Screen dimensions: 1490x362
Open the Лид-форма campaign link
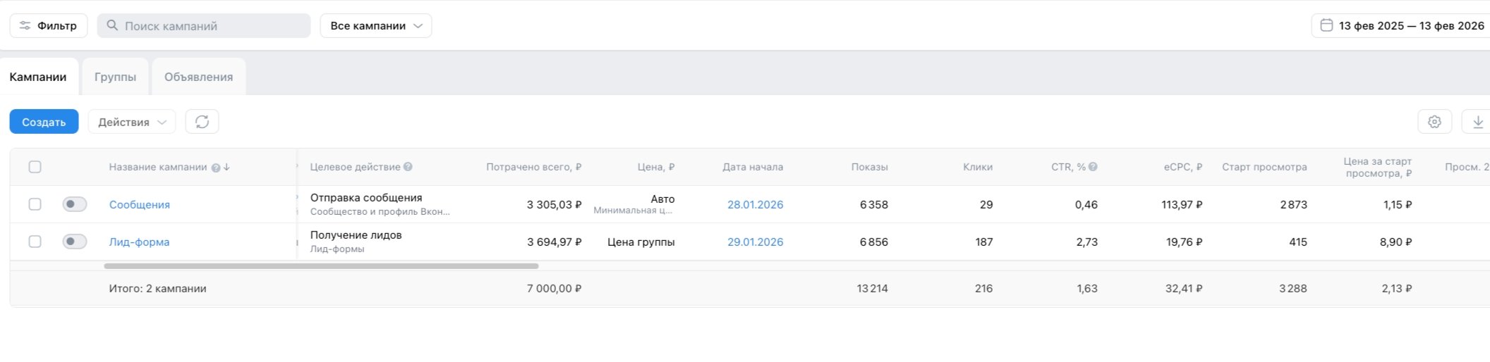coord(139,242)
